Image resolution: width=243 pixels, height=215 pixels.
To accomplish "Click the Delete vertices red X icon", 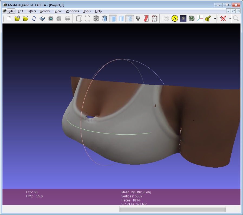I will (x=223, y=18).
